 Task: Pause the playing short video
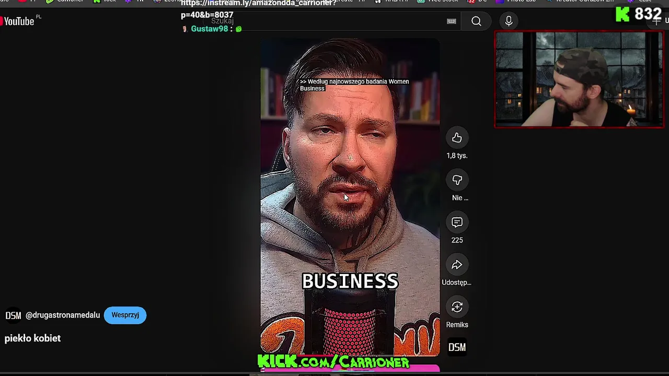(350, 198)
